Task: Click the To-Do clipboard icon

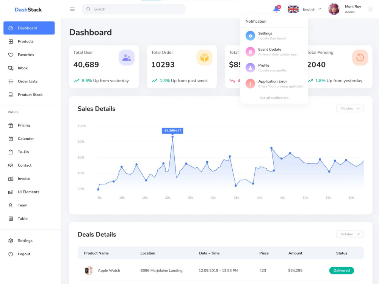Action: [11, 152]
